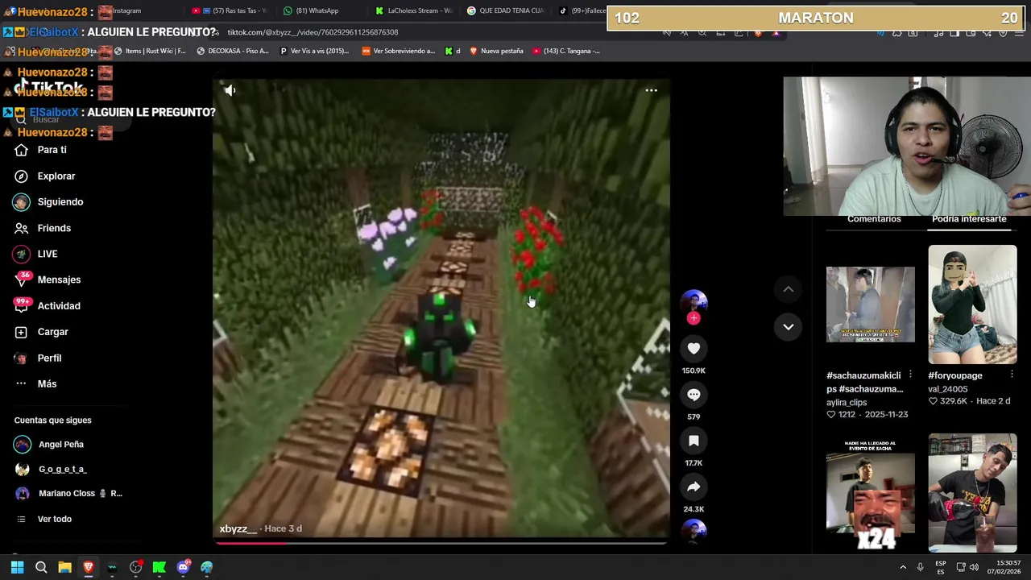Click the Actividad notification icon
Viewport: 1031px width, 580px height.
(x=22, y=305)
